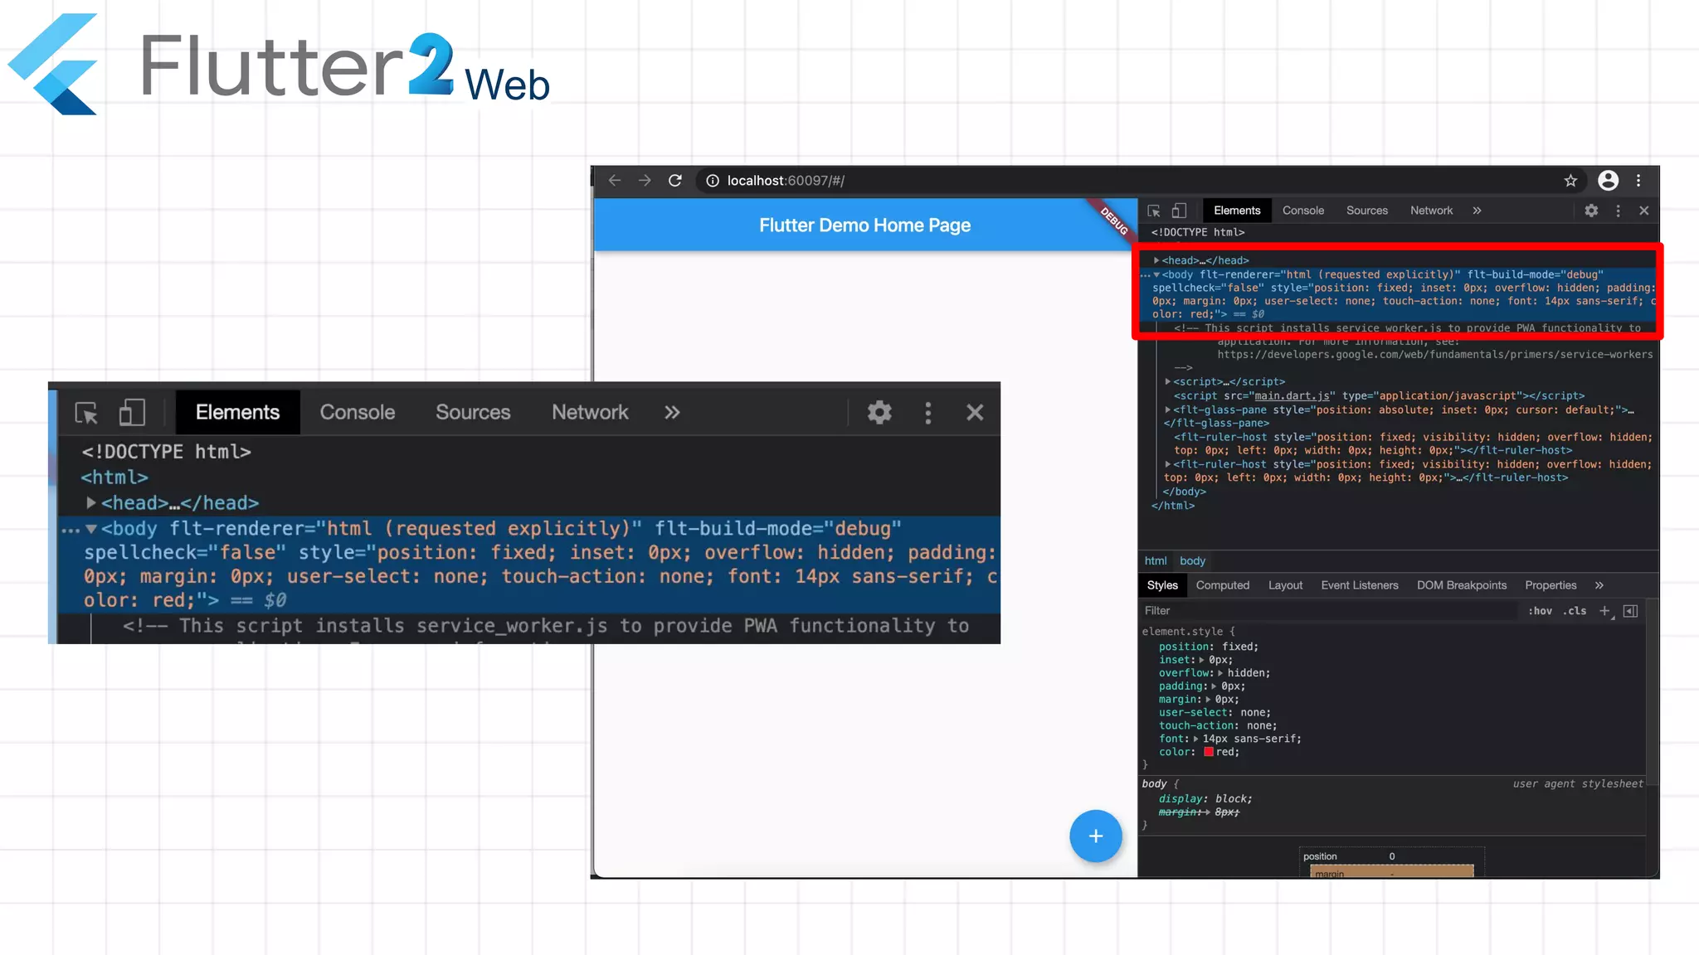
Task: Expand the flt-glass-pane element node
Action: (1168, 410)
